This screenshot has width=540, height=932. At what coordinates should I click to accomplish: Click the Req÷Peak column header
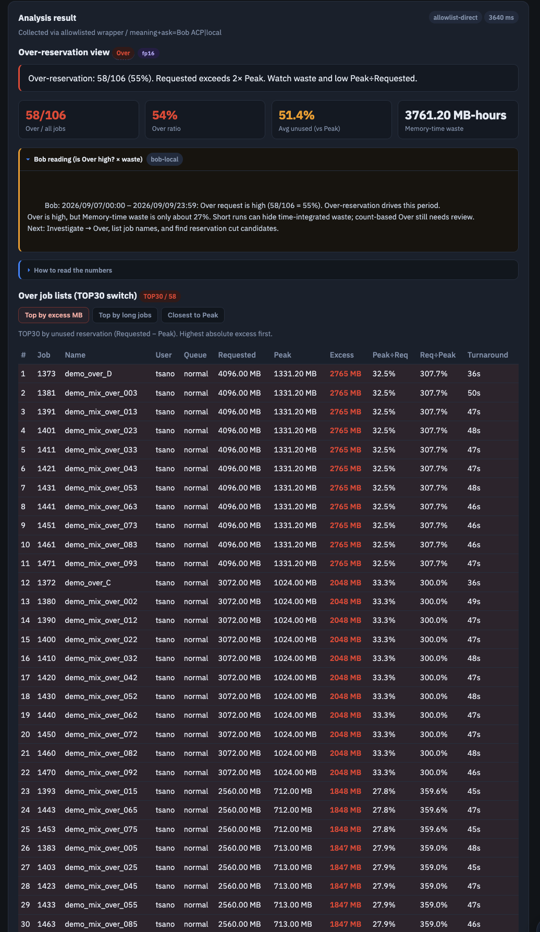pyautogui.click(x=438, y=355)
